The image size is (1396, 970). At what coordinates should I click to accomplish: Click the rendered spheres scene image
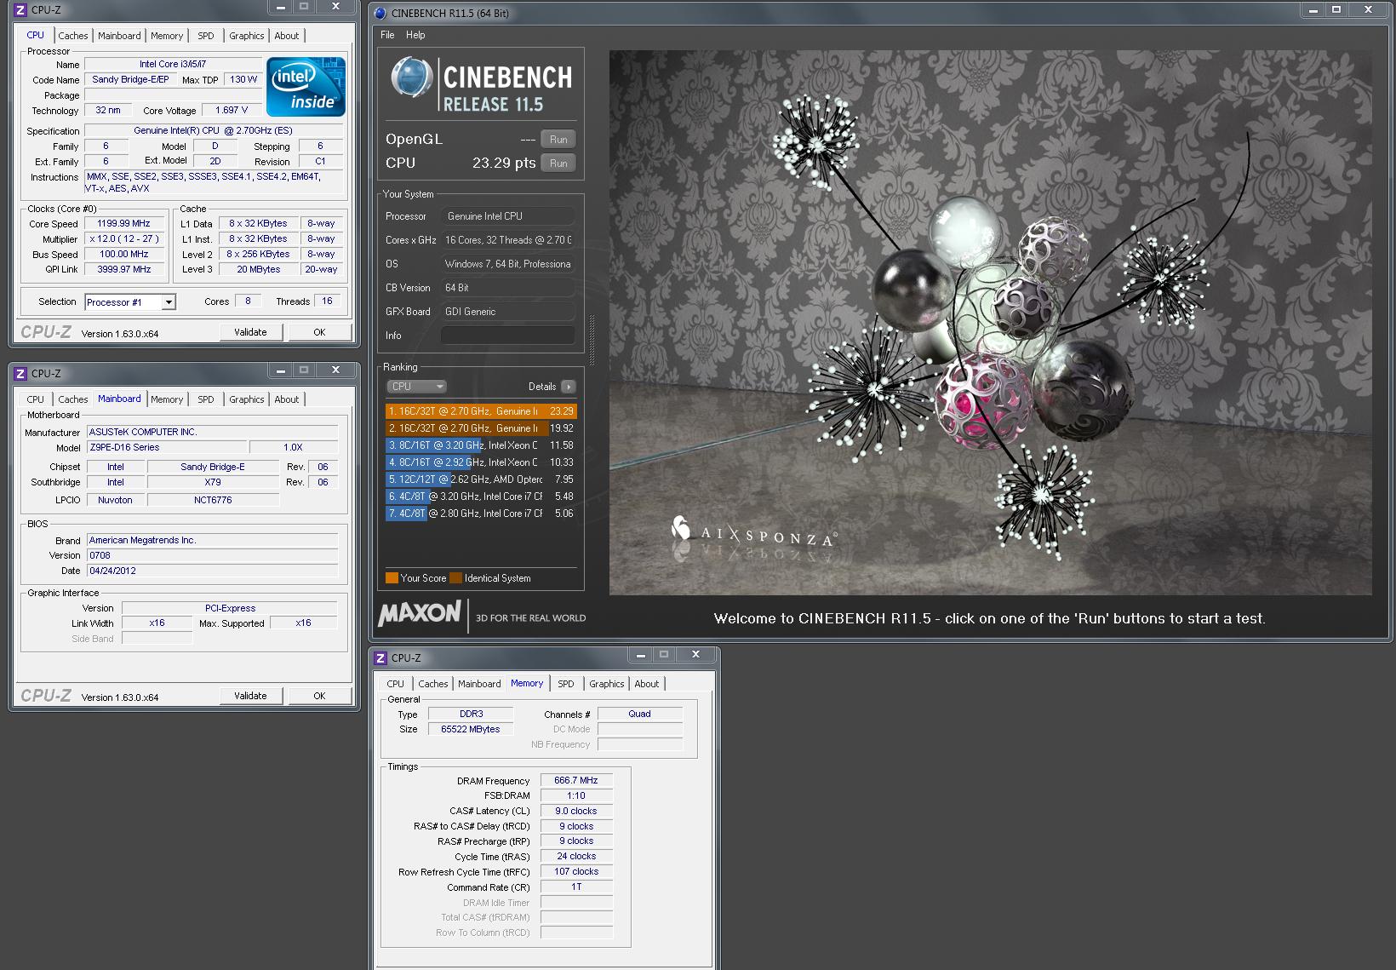click(990, 323)
